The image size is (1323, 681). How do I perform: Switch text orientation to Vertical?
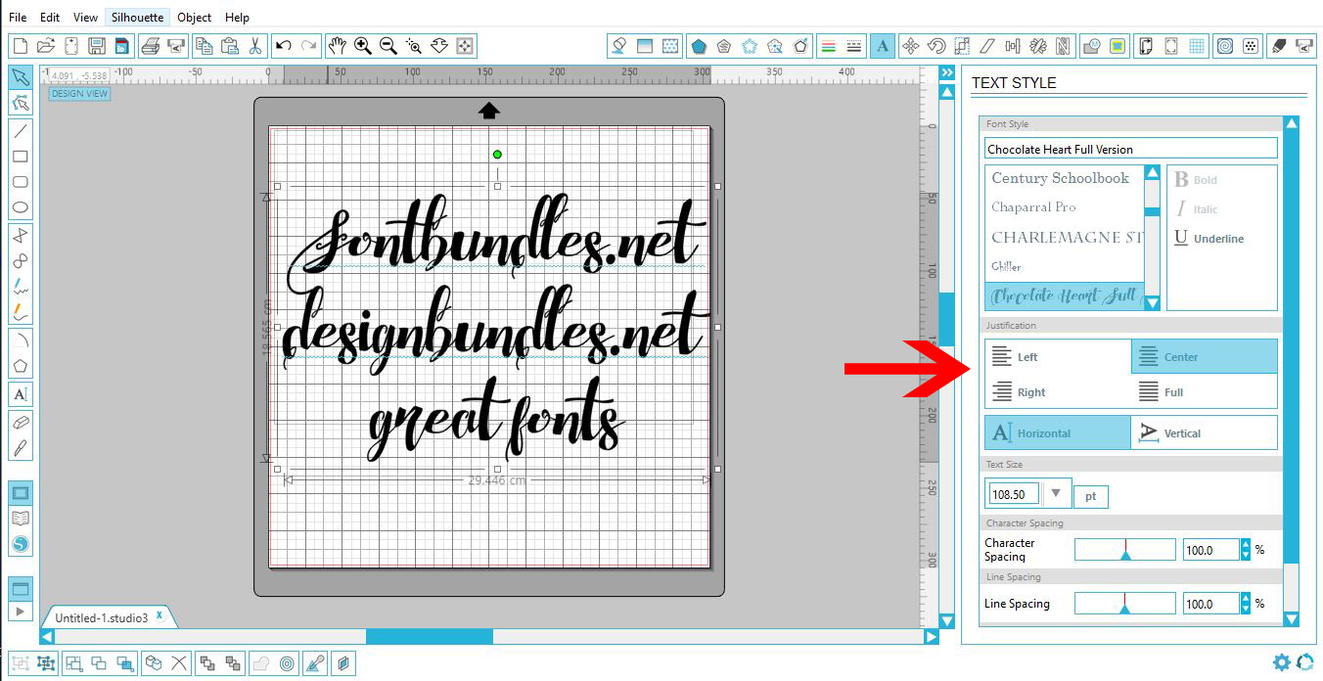[x=1204, y=431]
